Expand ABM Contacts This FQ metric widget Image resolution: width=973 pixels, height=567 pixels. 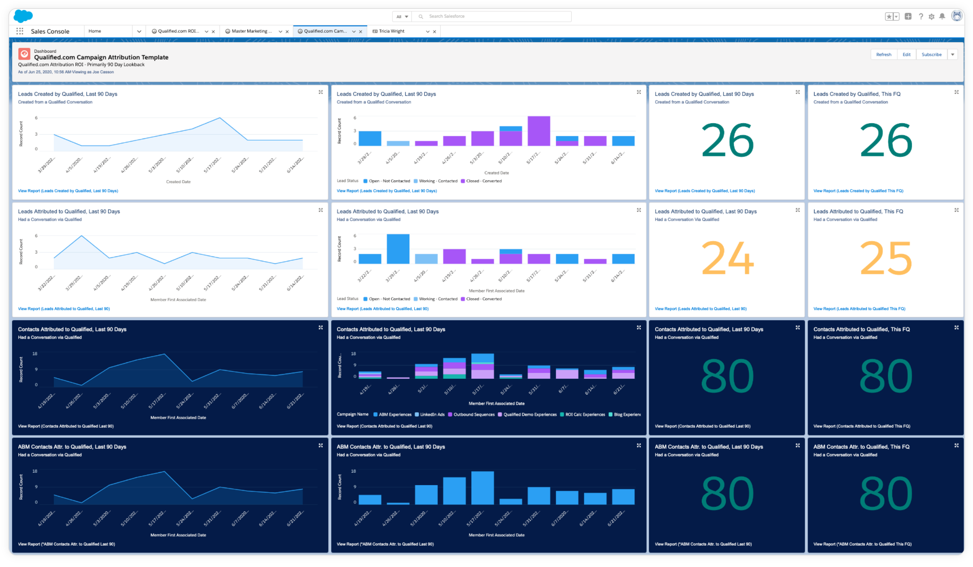point(956,445)
